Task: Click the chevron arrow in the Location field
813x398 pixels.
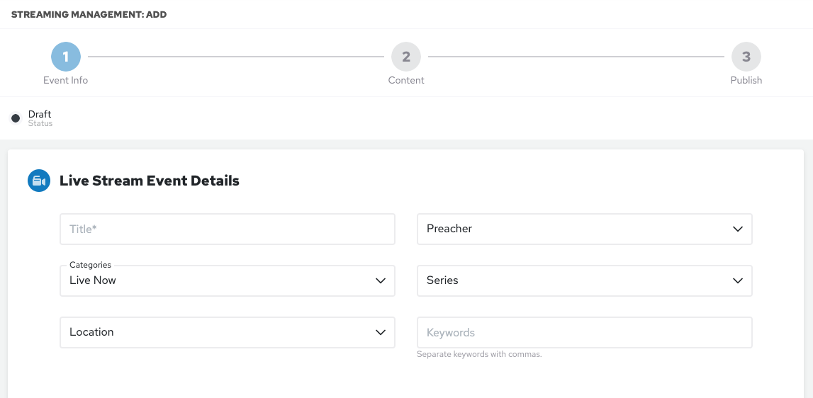Action: tap(381, 332)
